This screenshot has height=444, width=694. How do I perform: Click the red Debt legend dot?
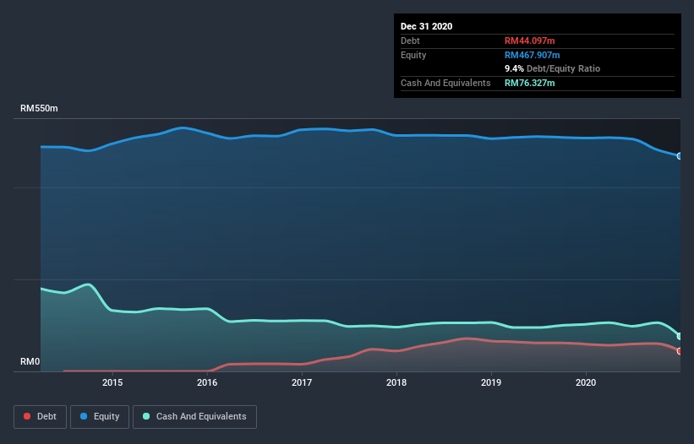(27, 416)
